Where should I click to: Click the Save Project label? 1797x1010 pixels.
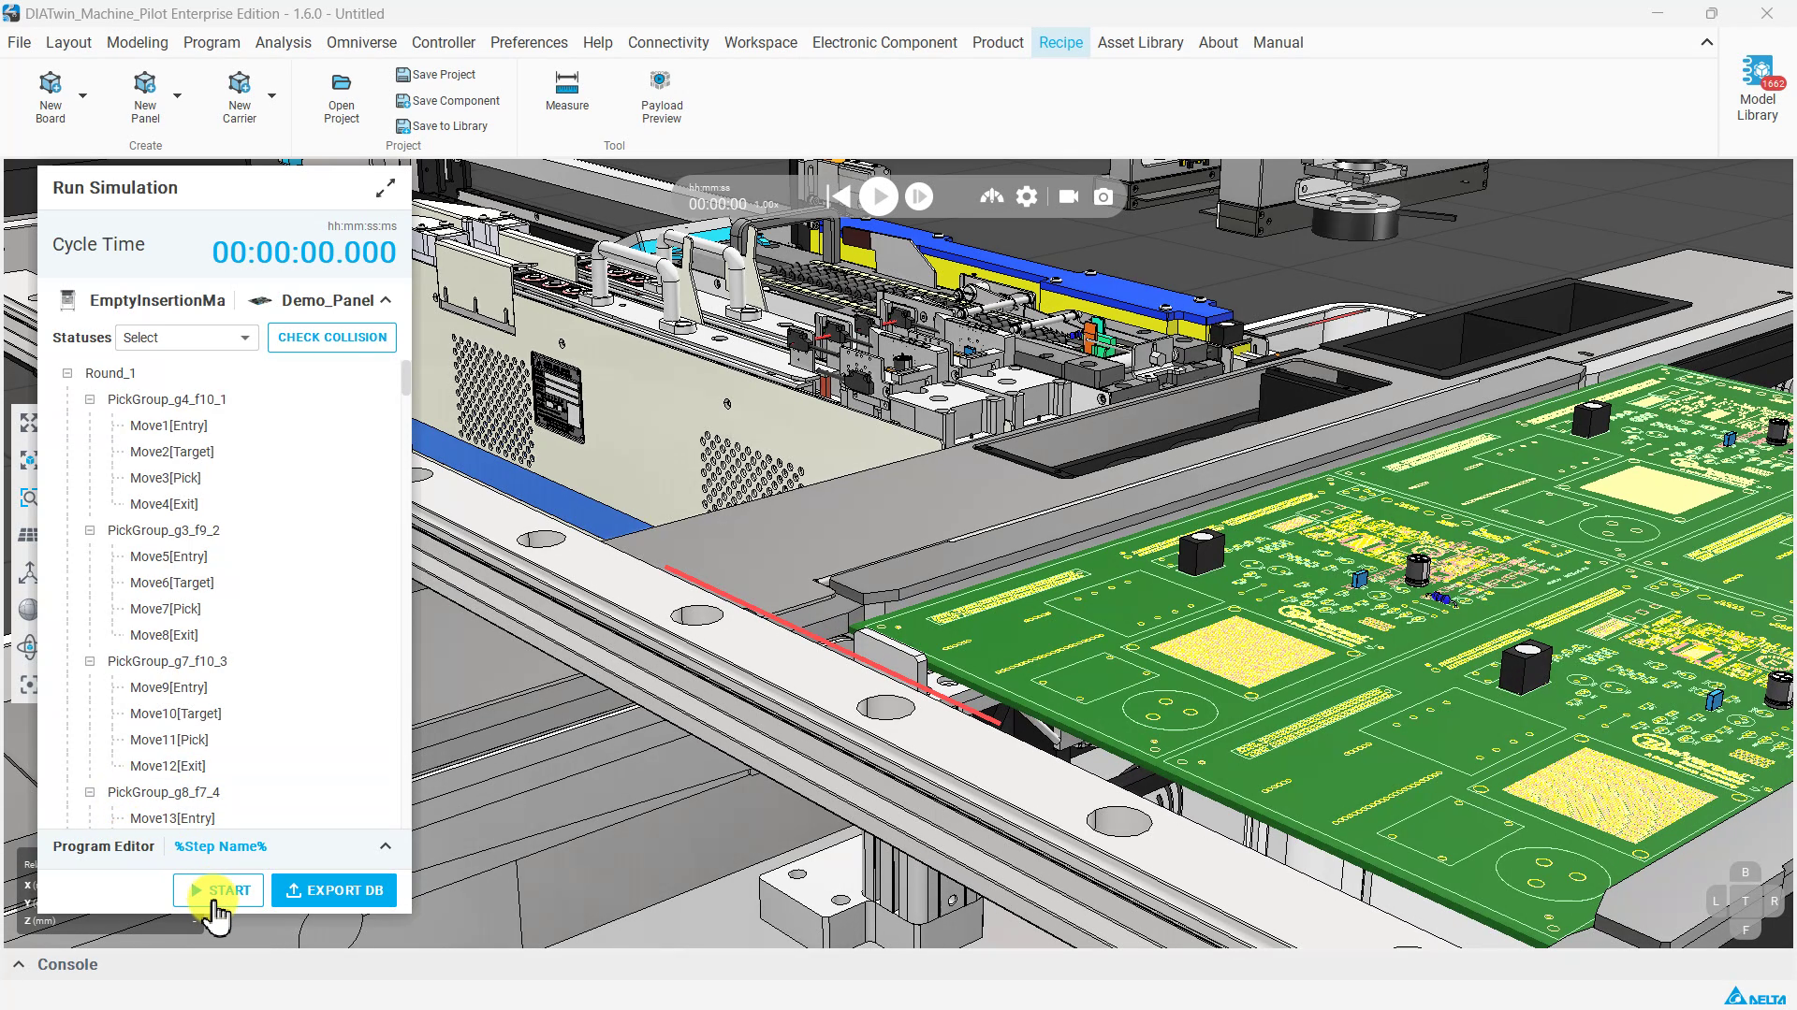point(444,75)
